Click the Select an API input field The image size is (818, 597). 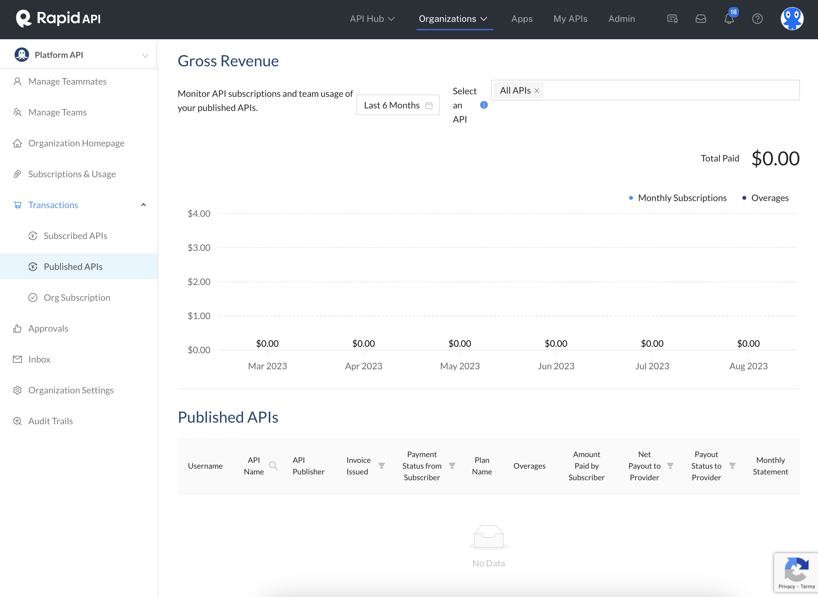coord(669,90)
